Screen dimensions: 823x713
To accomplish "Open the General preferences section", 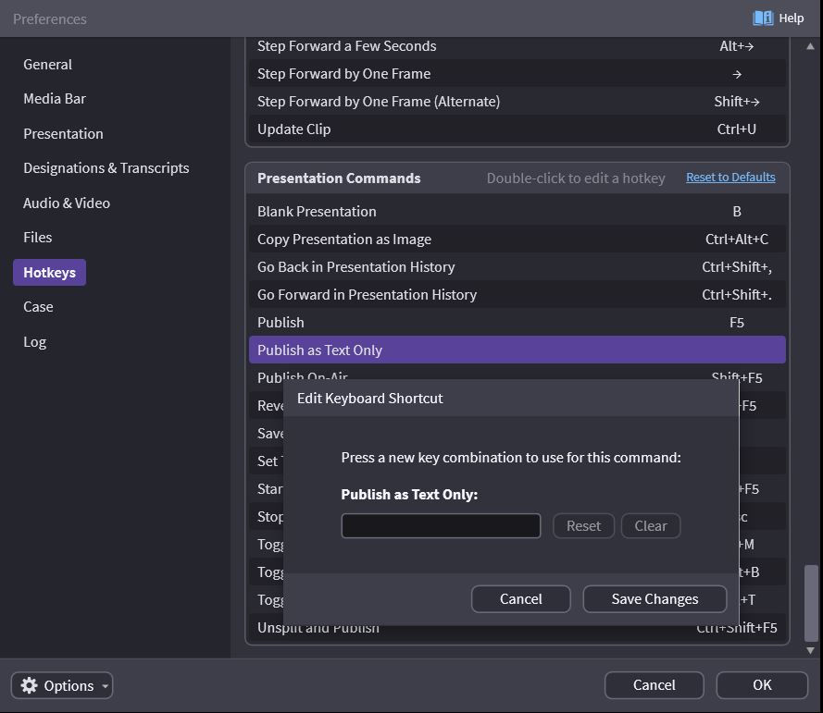I will tap(47, 65).
